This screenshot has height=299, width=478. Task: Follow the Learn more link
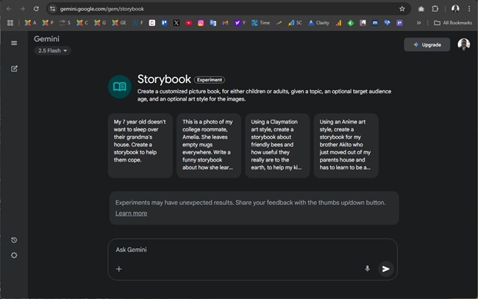131,213
